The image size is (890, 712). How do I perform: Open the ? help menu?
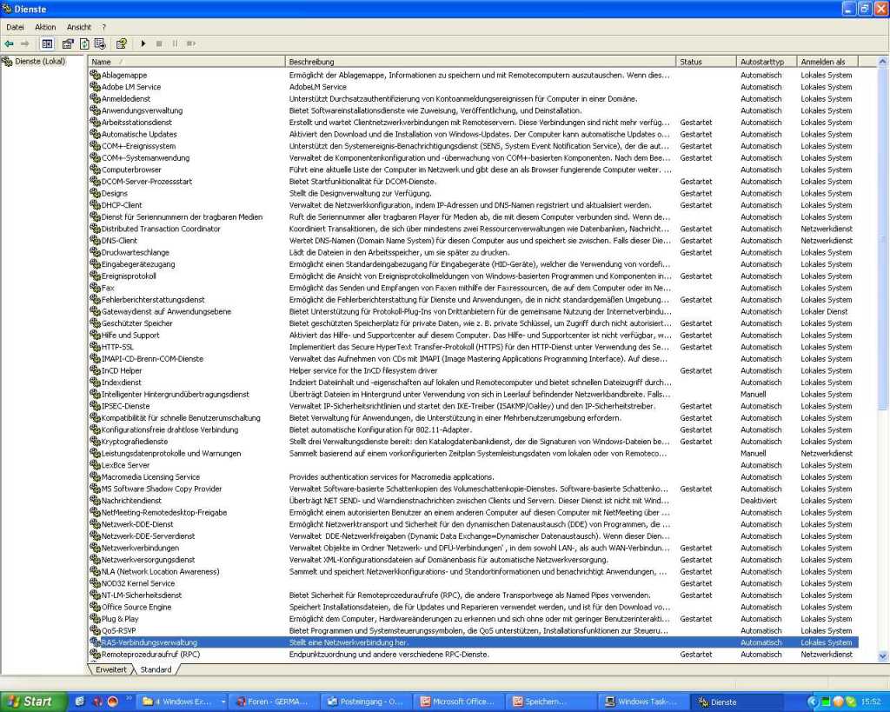104,27
